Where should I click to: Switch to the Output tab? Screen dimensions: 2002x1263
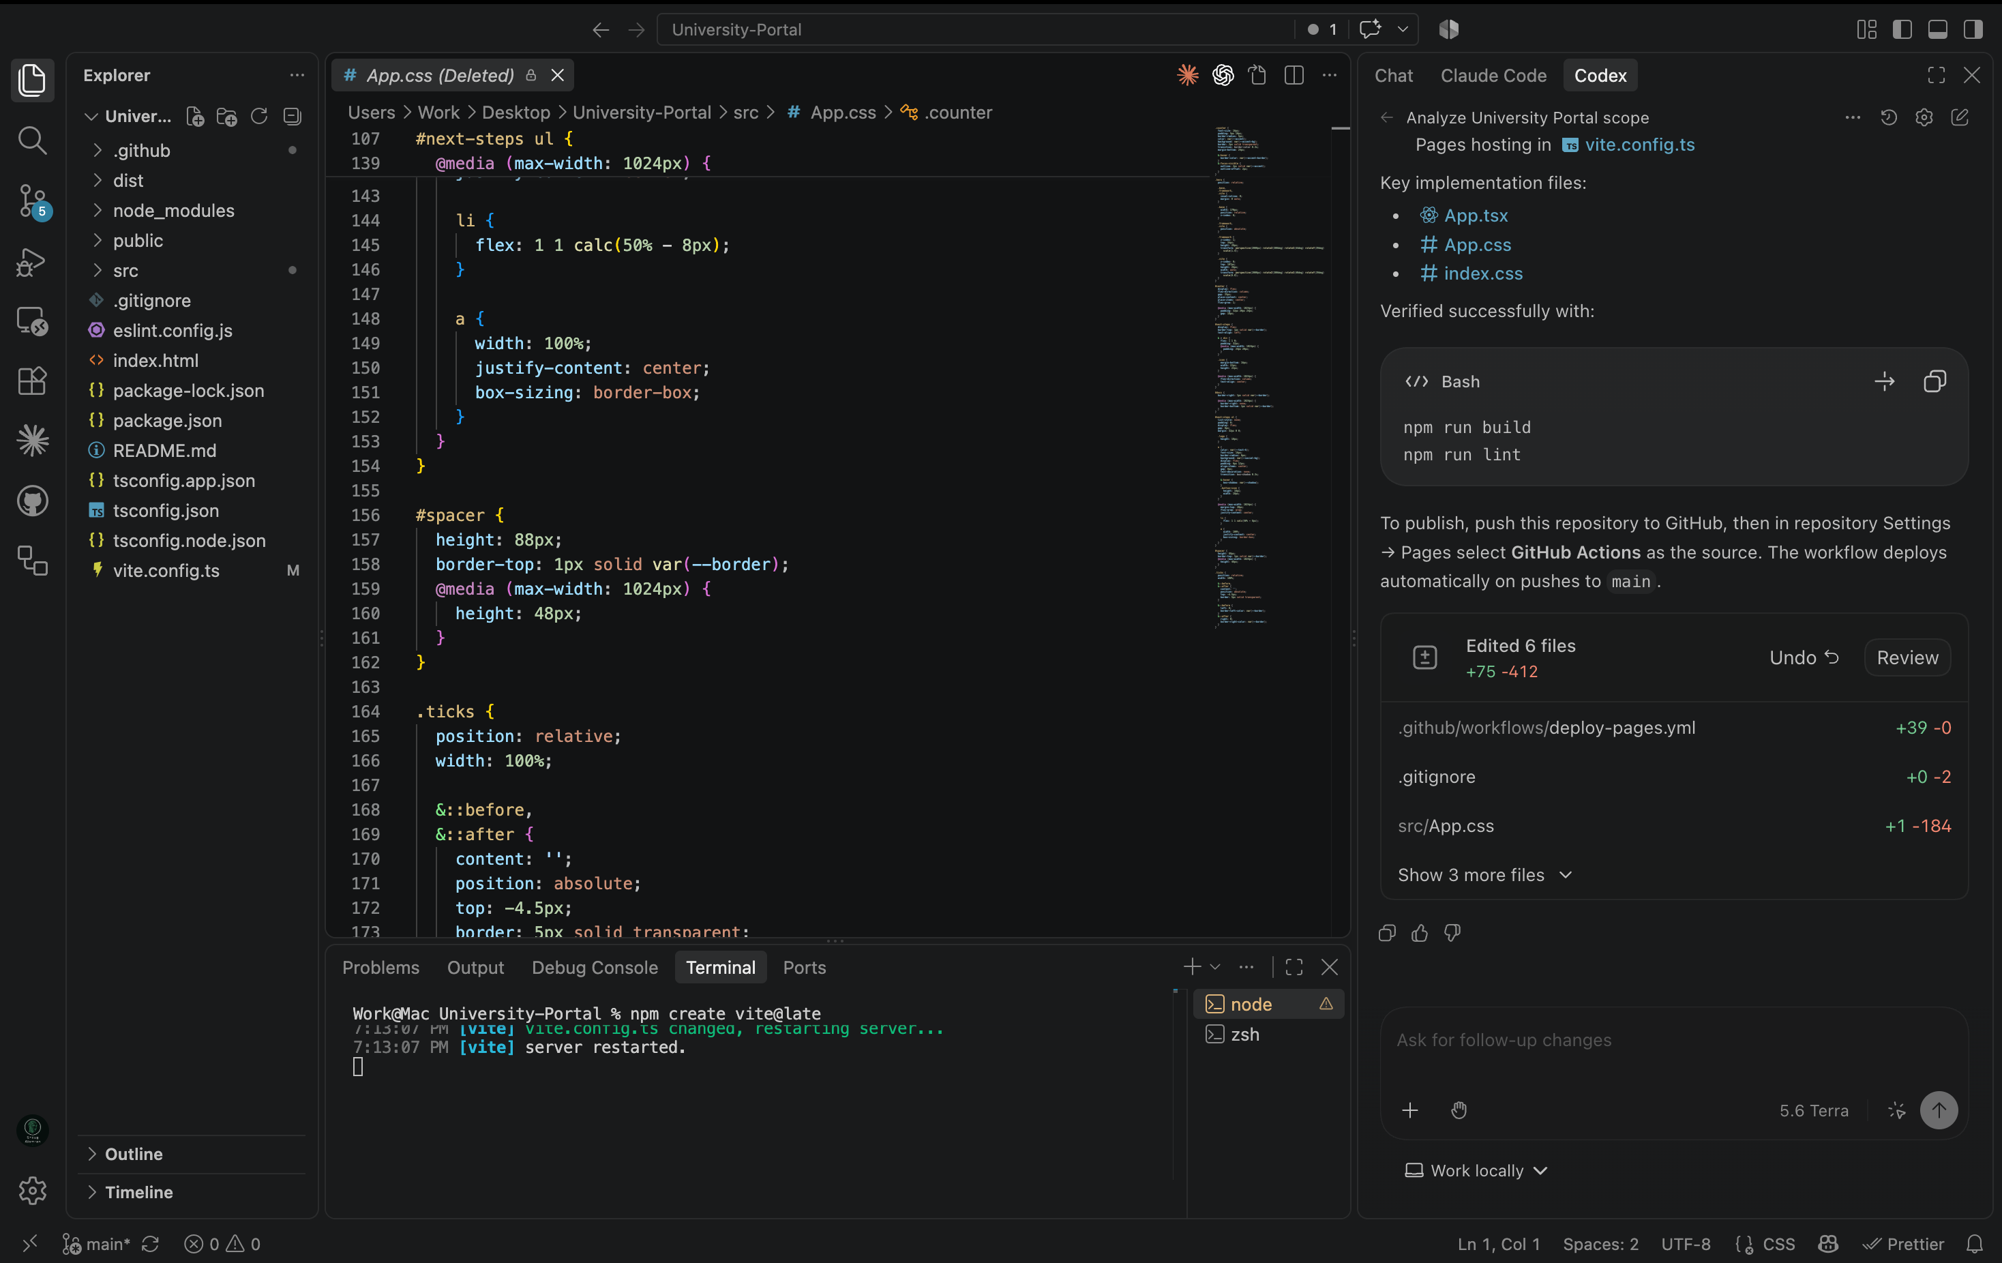475,967
